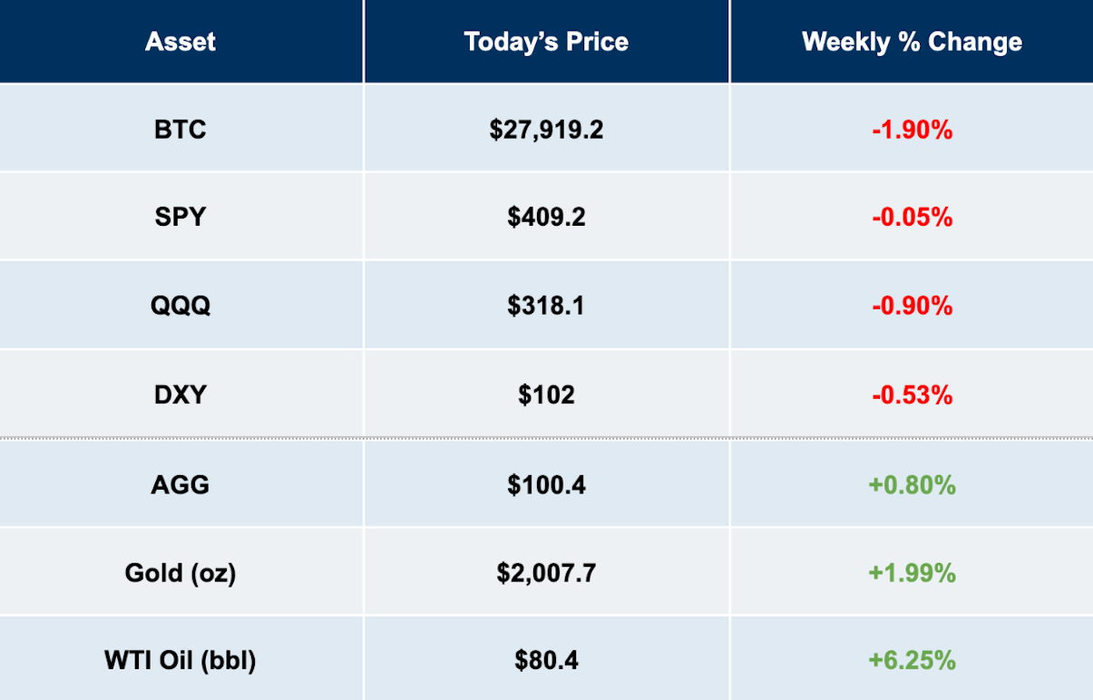Select DXY price $102
The height and width of the screenshot is (700, 1093).
pos(546,394)
